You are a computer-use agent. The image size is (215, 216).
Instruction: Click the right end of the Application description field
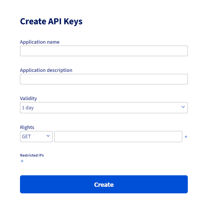(182, 79)
